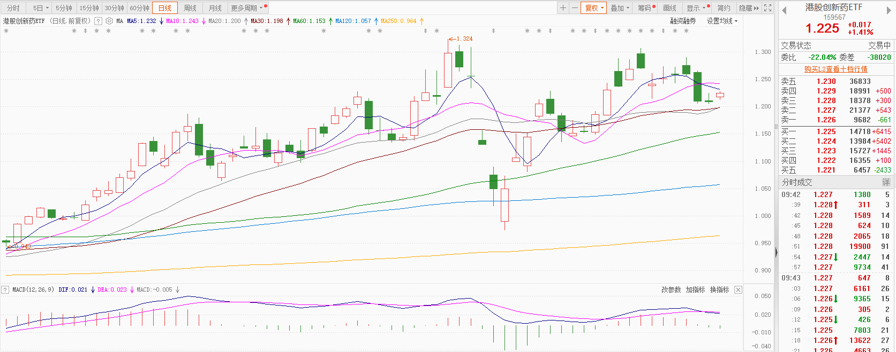
Task: Select MA5 moving average label
Action: coord(141,21)
